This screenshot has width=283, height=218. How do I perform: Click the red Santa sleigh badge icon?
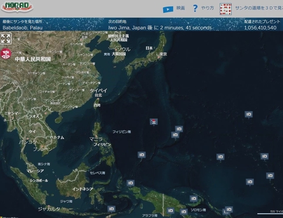(x=6, y=54)
